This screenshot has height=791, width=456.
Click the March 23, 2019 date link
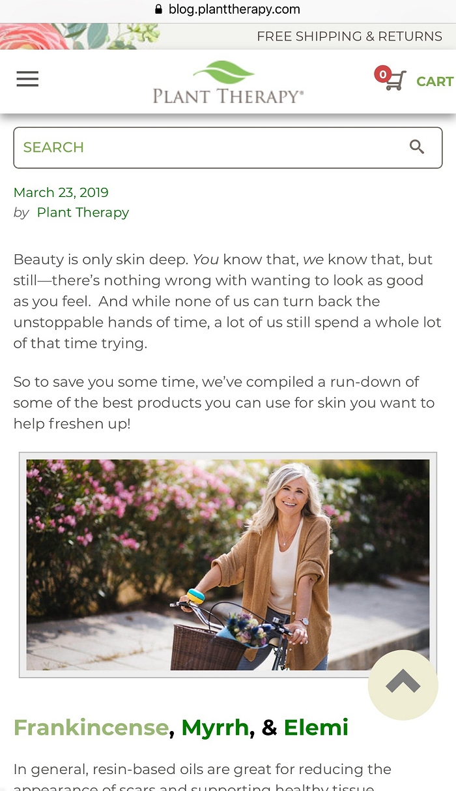(x=61, y=192)
